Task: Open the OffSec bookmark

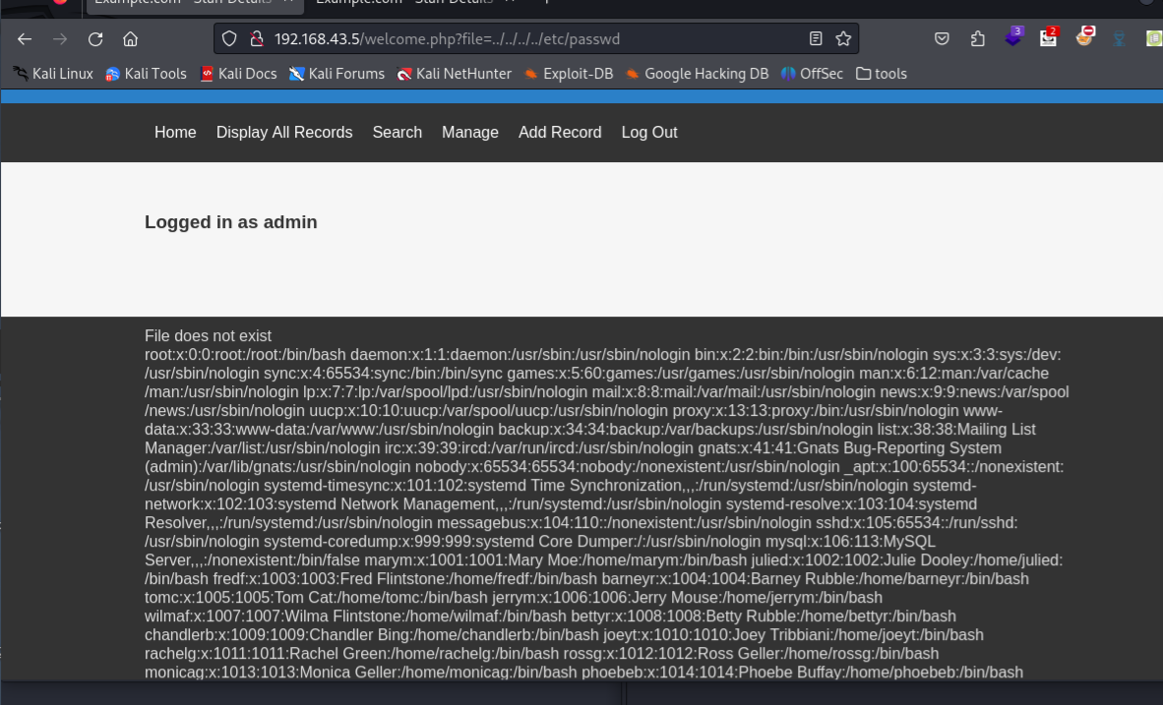Action: (x=812, y=74)
